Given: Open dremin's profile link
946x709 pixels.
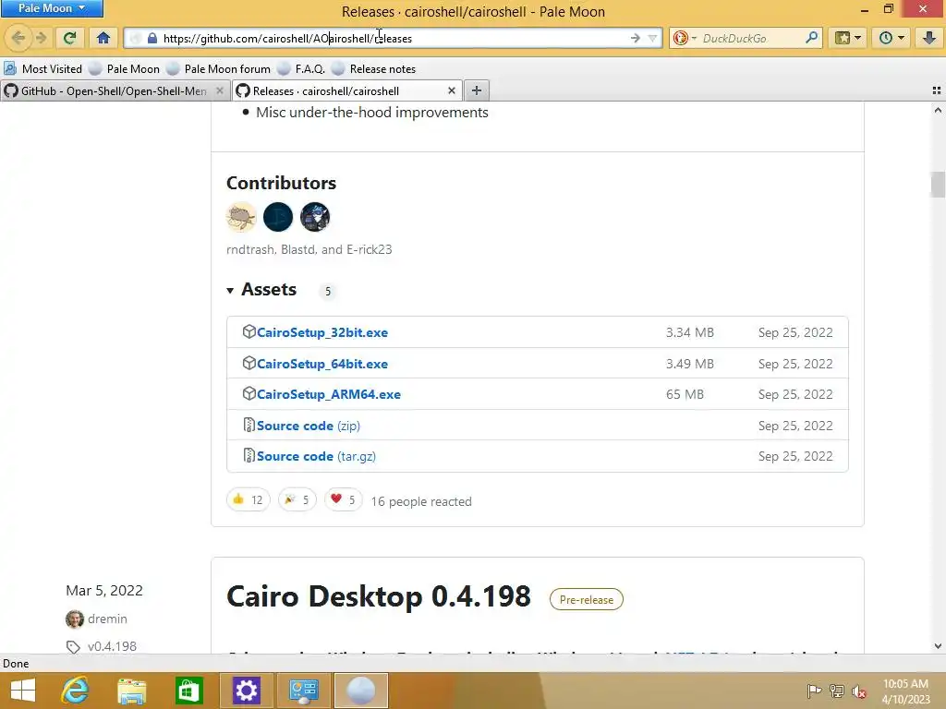Looking at the screenshot, I should [107, 619].
